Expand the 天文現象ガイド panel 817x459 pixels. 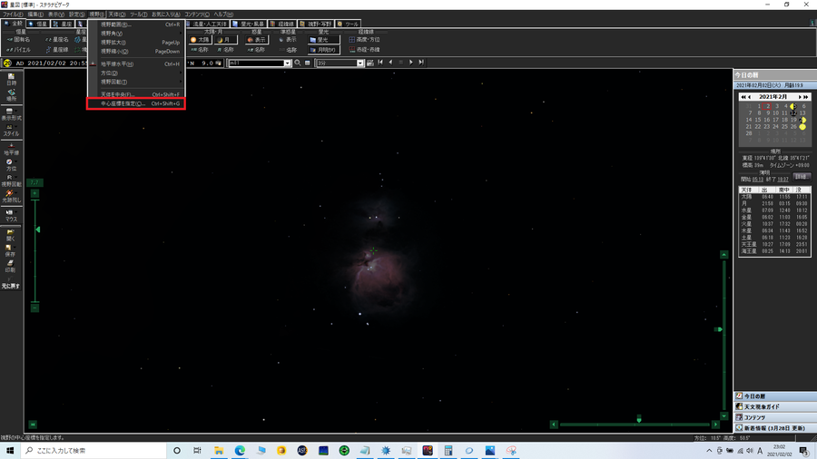[775, 407]
